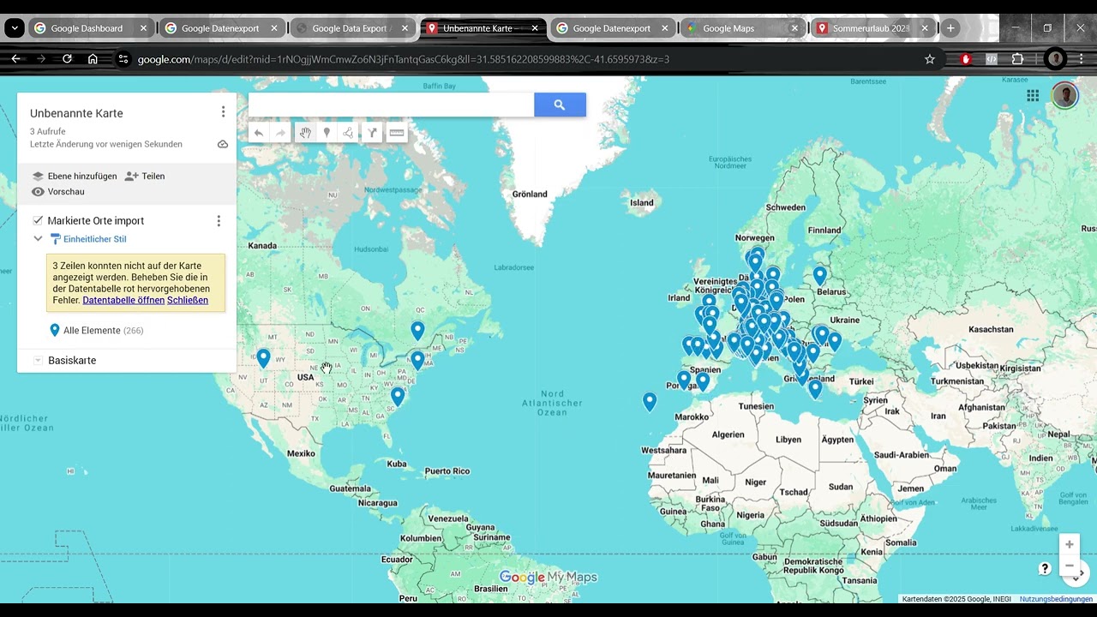
Task: Click the cloud saved-to-Drive icon
Action: tap(223, 144)
